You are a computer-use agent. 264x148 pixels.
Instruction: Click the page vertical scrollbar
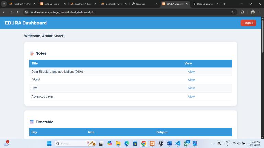[x=263, y=78]
